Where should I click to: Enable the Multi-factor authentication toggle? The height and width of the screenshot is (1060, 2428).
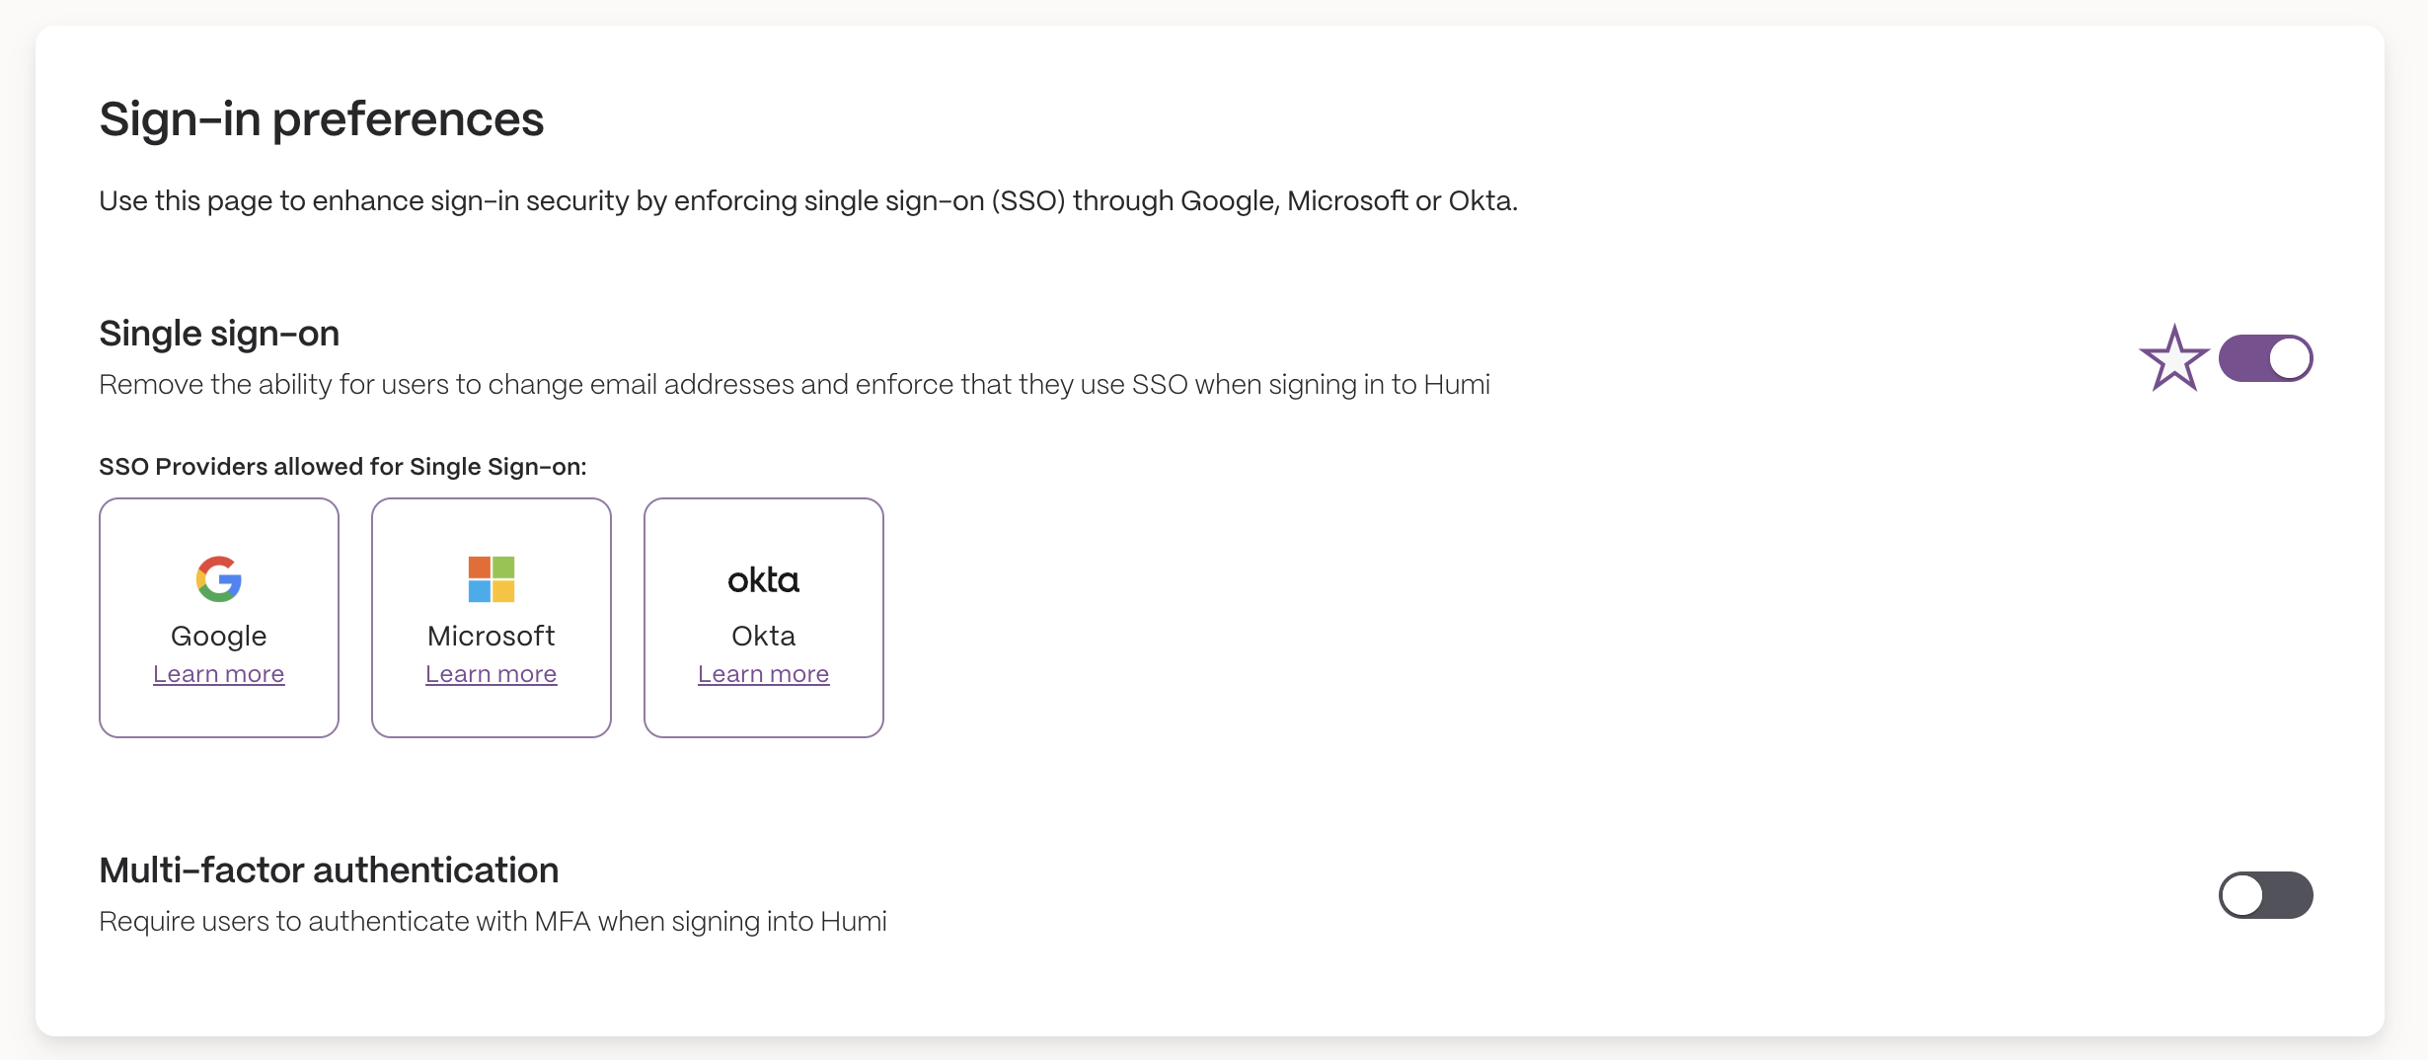2266,895
